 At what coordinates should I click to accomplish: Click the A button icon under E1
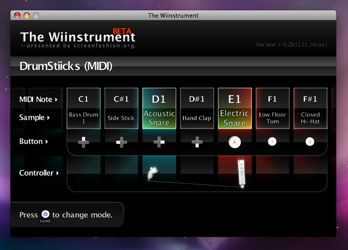click(x=234, y=142)
